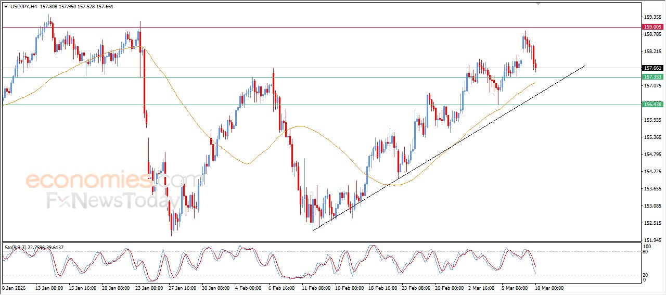This screenshot has width=666, height=295.
Task: Click the red 159.009 price label
Action: (652, 27)
